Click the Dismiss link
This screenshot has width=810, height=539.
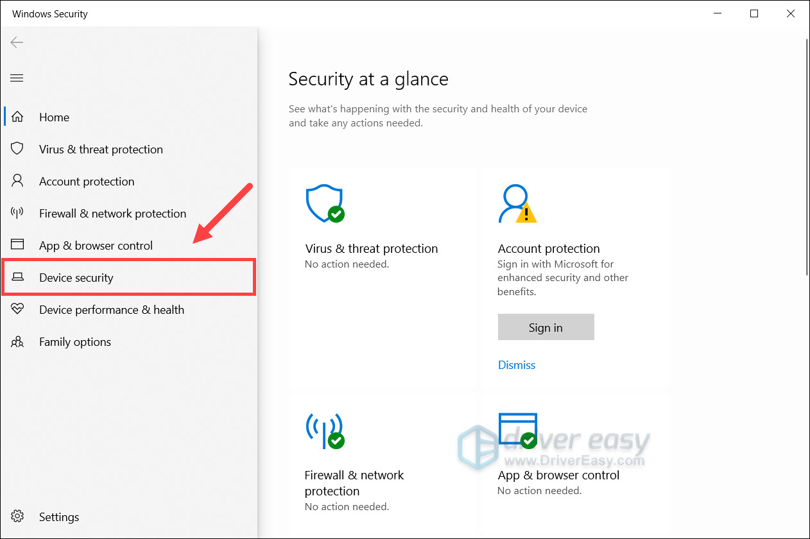click(x=517, y=365)
